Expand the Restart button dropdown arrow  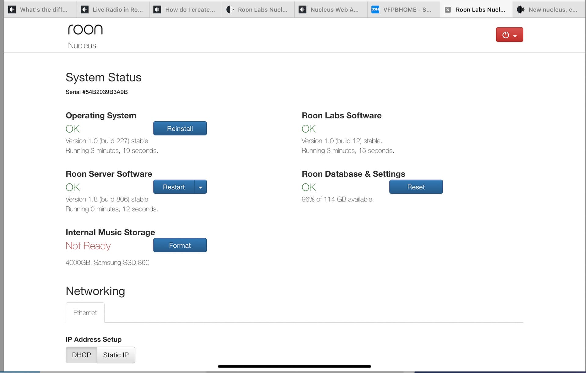click(201, 187)
